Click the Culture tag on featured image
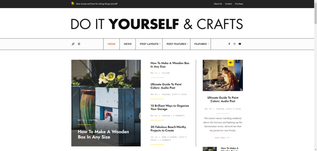 click(93, 120)
